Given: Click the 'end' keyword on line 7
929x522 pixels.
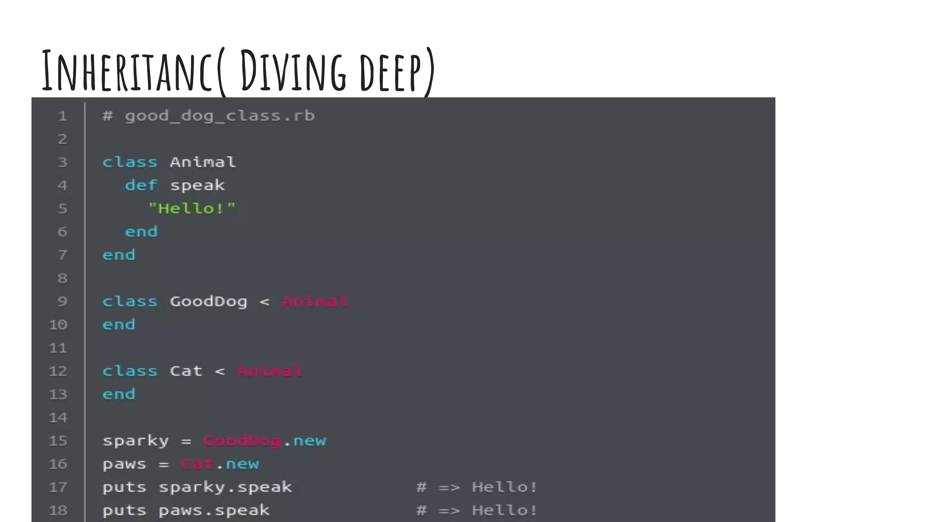Looking at the screenshot, I should point(118,255).
